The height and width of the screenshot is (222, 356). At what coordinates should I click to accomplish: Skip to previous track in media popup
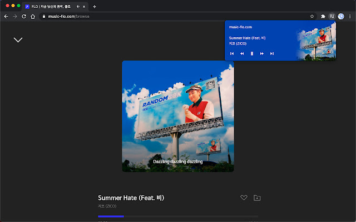(x=232, y=53)
